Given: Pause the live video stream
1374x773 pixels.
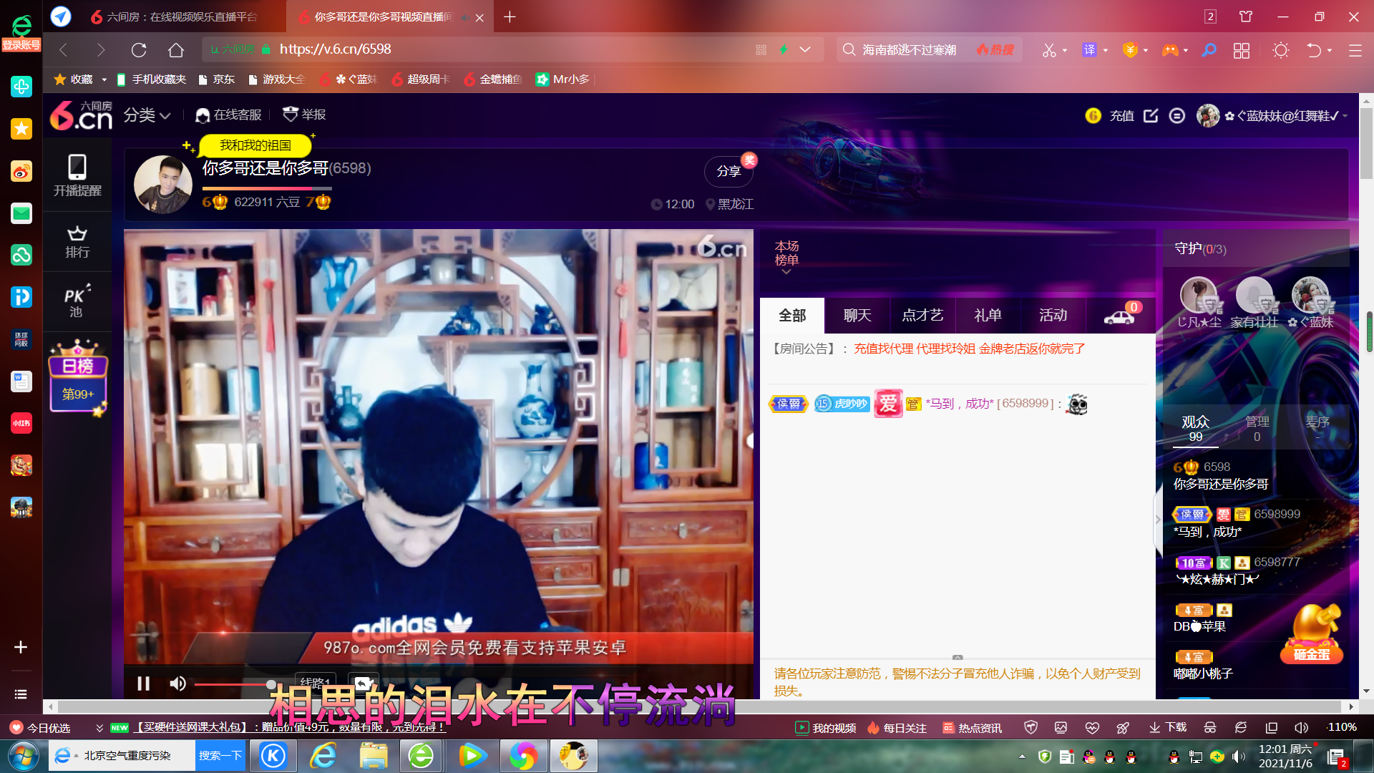Looking at the screenshot, I should (143, 684).
